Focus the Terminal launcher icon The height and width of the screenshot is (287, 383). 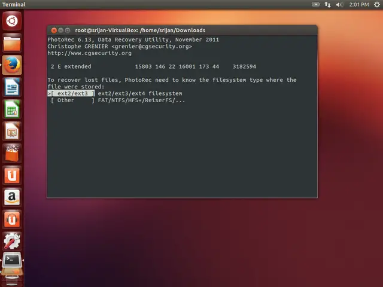tap(12, 261)
